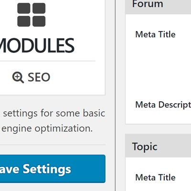The height and width of the screenshot is (191, 191).
Task: Click the Forum Meta Title label
Action: (155, 34)
